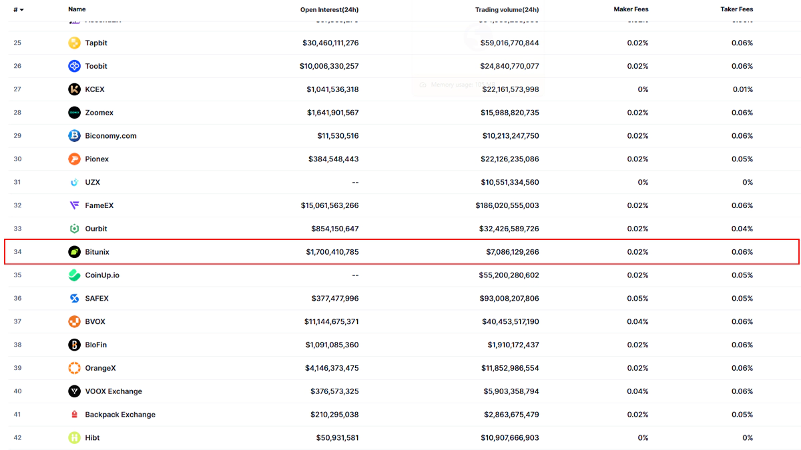Screen dimensions: 801x450
Task: Open the CoinUp.io exchange link
Action: click(102, 275)
